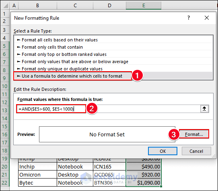
Task: Click cell containing 'ICN165'
Action: click(109, 166)
